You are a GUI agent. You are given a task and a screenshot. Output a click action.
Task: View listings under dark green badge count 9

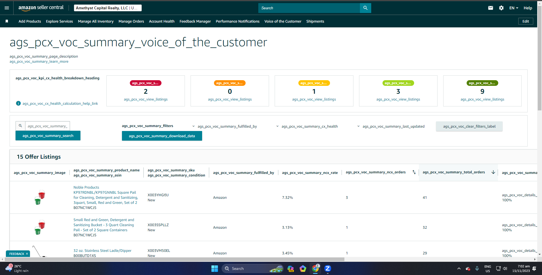[x=482, y=99]
